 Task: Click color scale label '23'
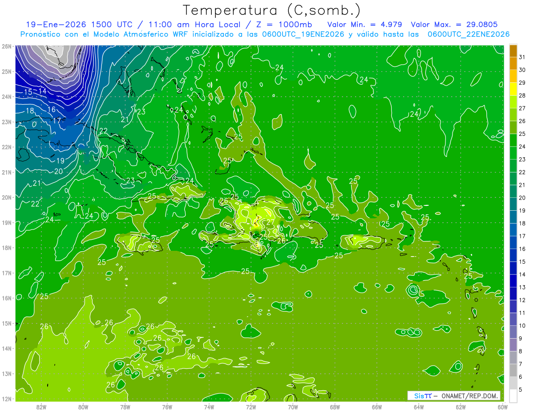tap(522, 159)
